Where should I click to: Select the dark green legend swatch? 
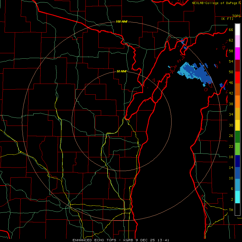pos(237,137)
